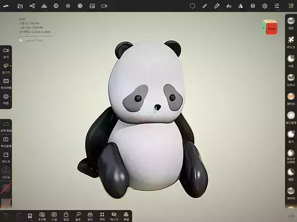Open the Layers stack menu
The width and height of the screenshot is (297, 222).
point(252,6)
